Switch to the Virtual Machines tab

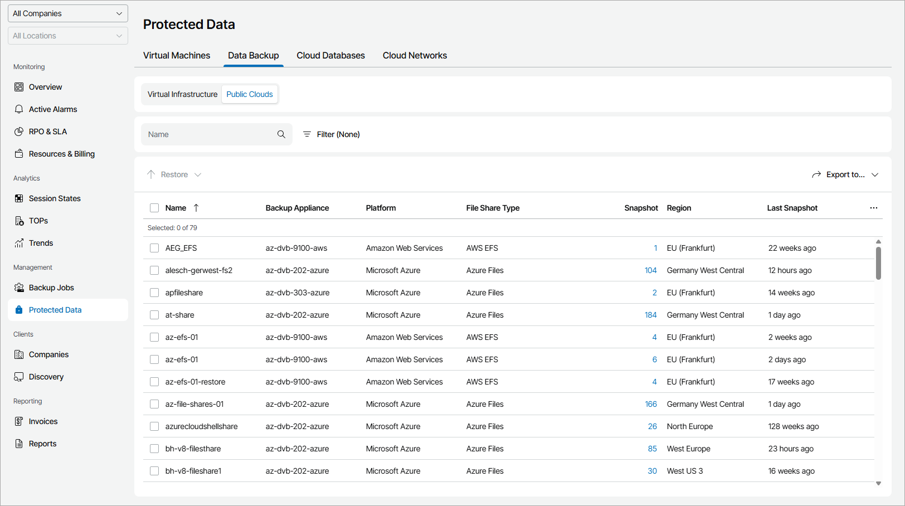pos(177,55)
